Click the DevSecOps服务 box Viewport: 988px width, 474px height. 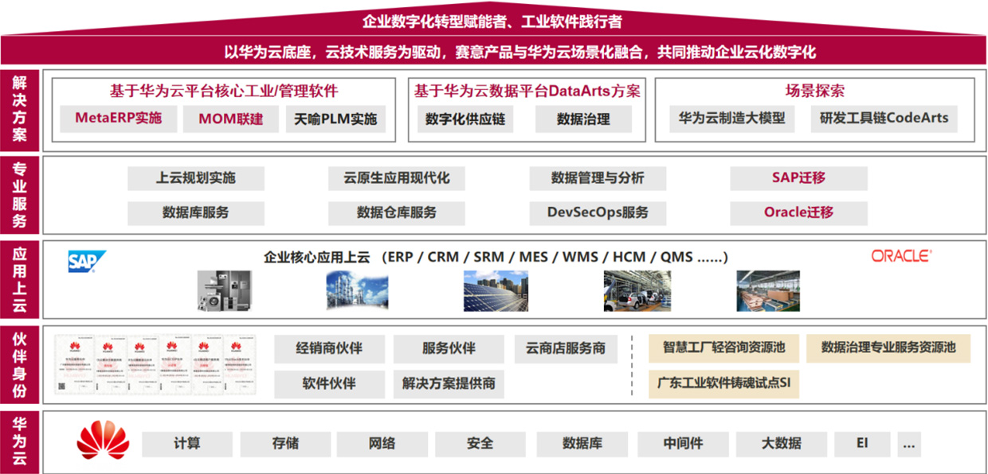(598, 212)
